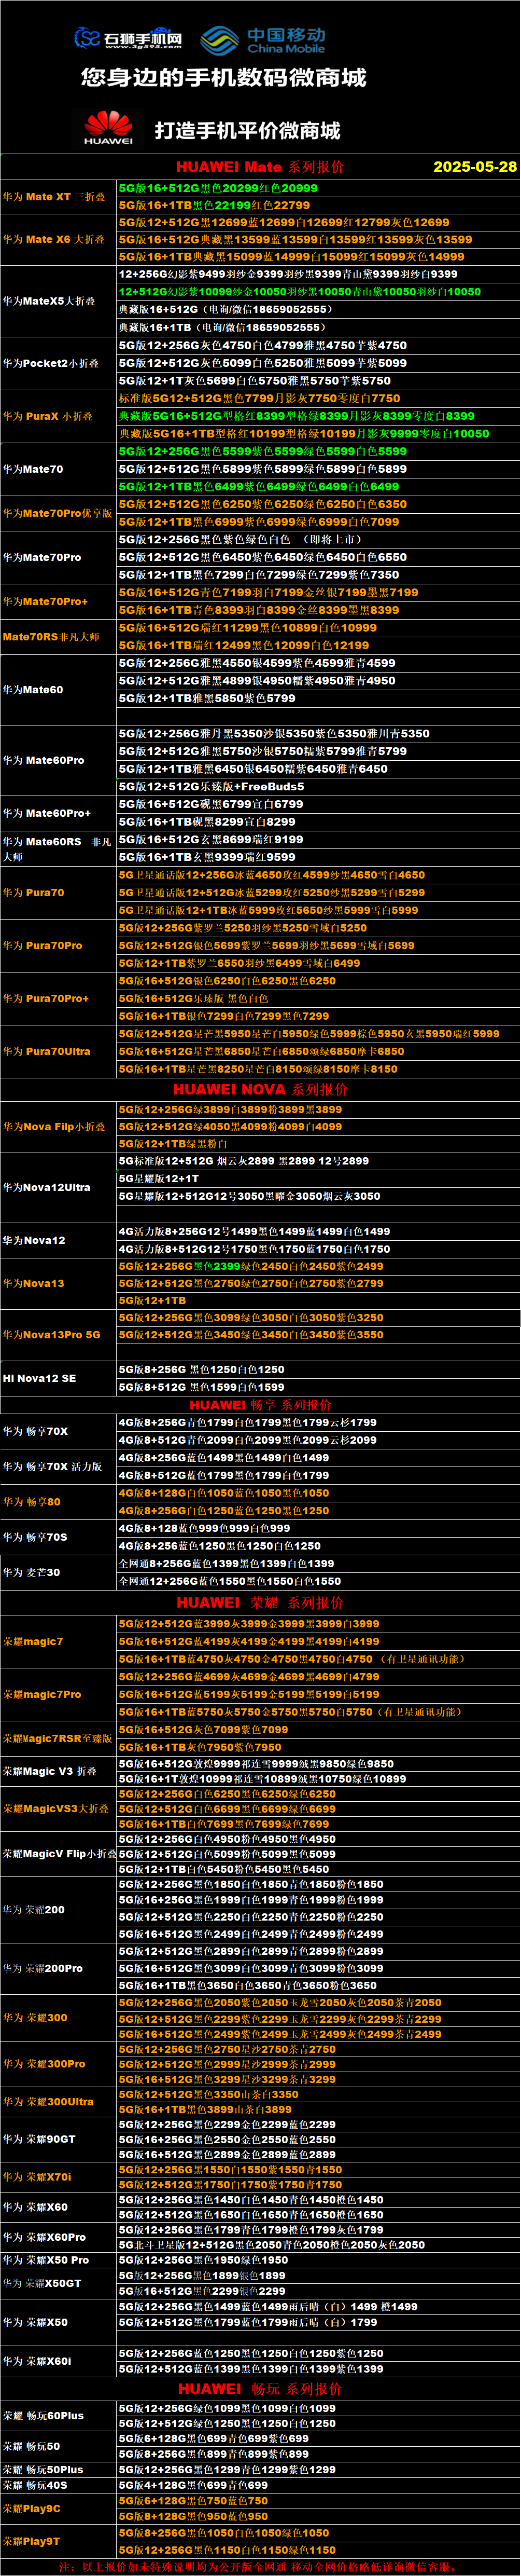Click the 荣耀Magic7RSR至臻版 label

point(57,1738)
